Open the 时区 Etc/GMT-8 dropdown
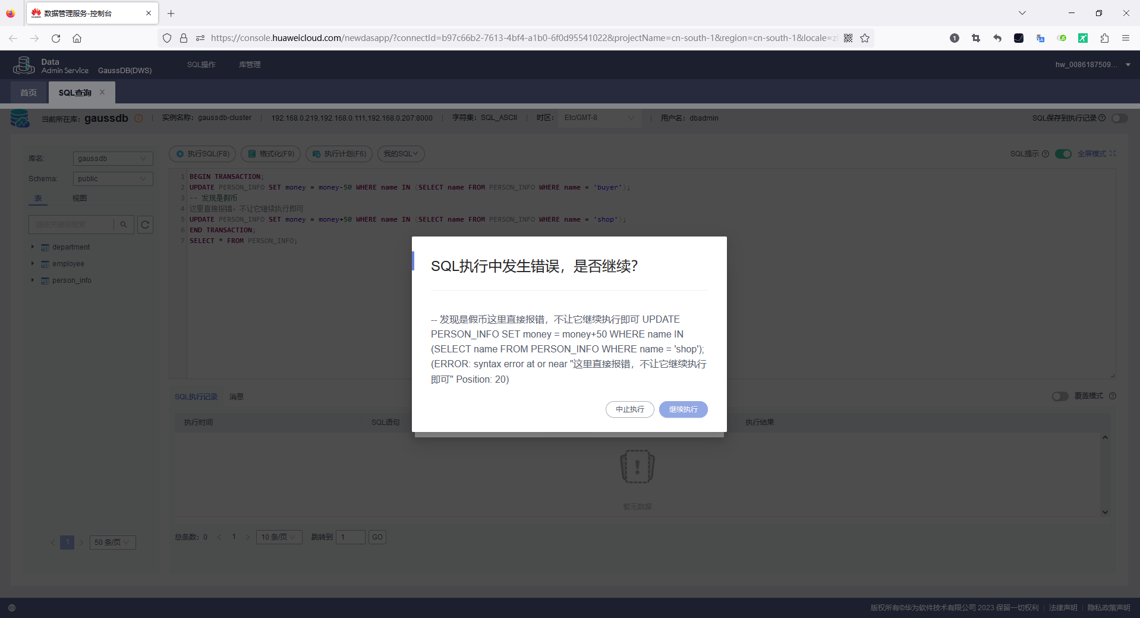The image size is (1140, 618). pos(599,118)
